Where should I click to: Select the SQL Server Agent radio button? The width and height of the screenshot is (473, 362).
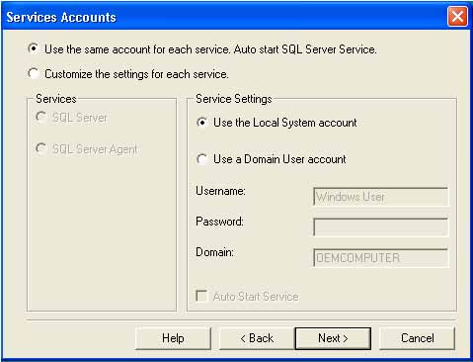point(40,148)
